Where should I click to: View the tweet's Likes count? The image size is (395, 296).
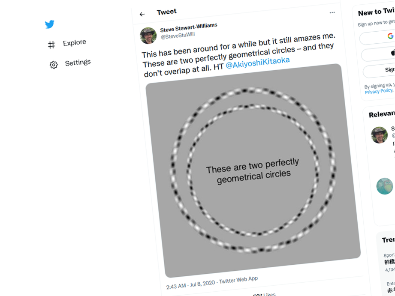[x=264, y=295]
